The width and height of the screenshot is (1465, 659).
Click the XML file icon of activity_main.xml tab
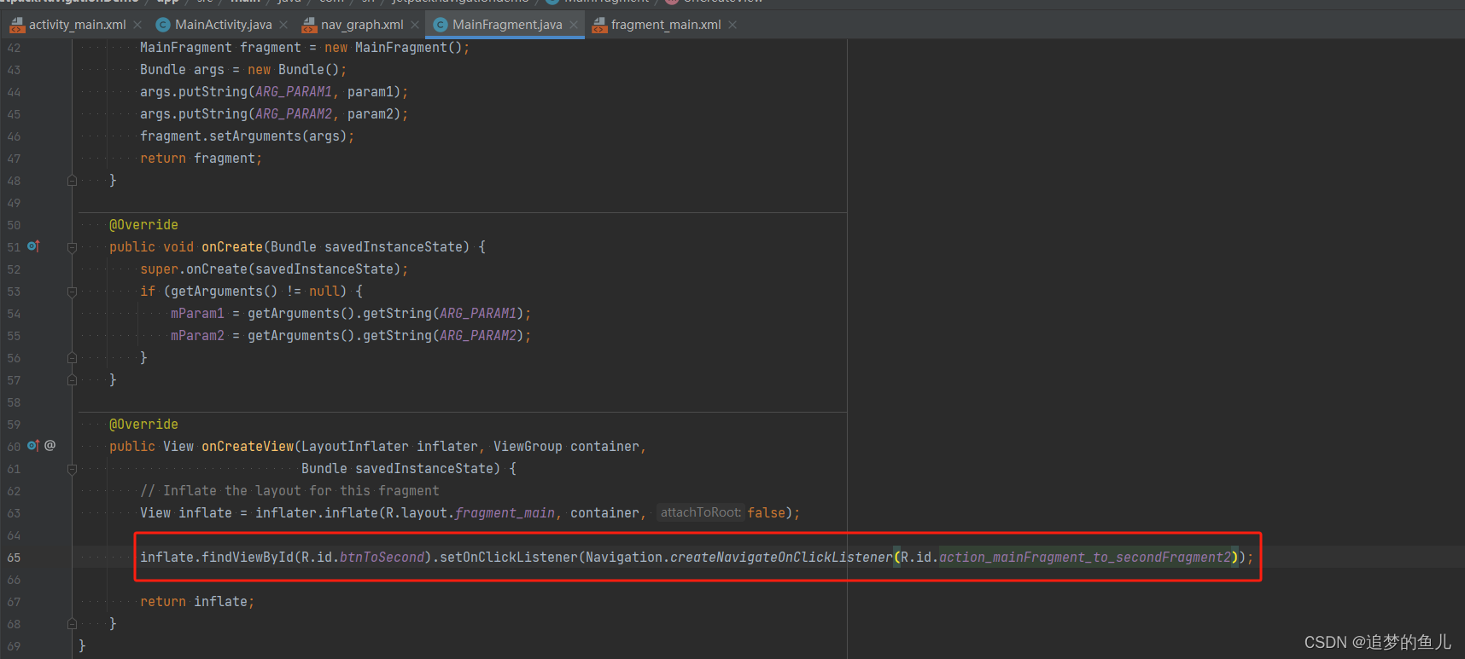point(17,25)
